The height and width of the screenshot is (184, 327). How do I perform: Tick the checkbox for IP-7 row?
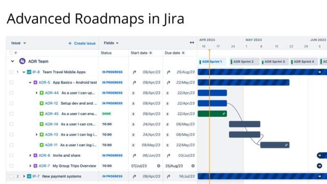click(x=11, y=176)
